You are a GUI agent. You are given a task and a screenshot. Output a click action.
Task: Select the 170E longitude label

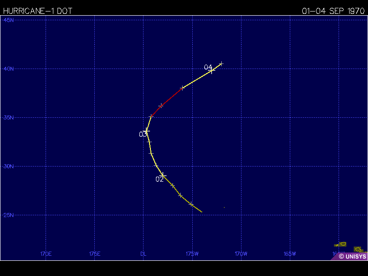pyautogui.click(x=46, y=253)
